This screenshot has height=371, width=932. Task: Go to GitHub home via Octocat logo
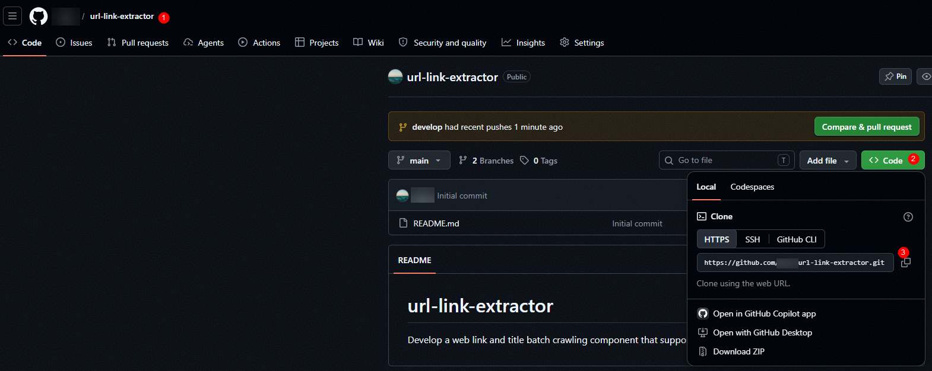(x=39, y=16)
